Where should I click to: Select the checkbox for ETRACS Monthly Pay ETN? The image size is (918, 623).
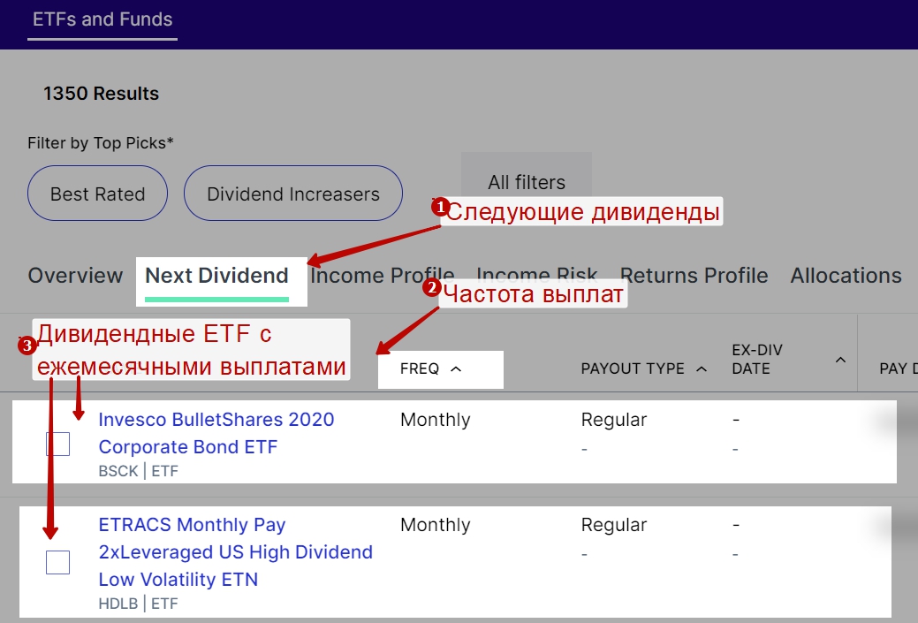57,562
